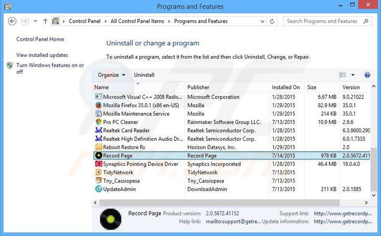
Task: Click the Update information URL value
Action: (343, 222)
